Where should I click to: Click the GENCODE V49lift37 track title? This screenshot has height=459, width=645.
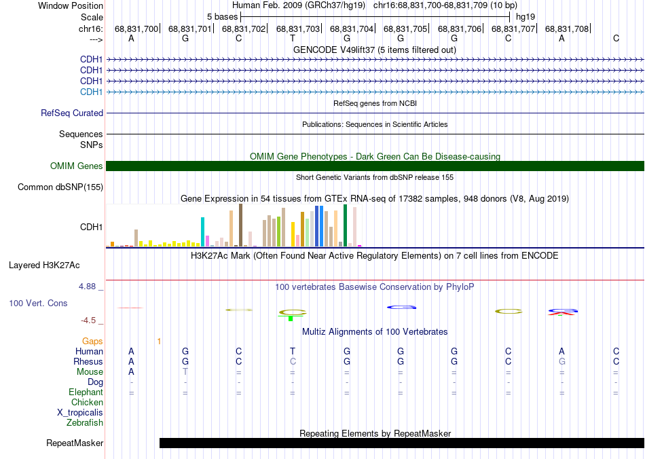coord(374,50)
